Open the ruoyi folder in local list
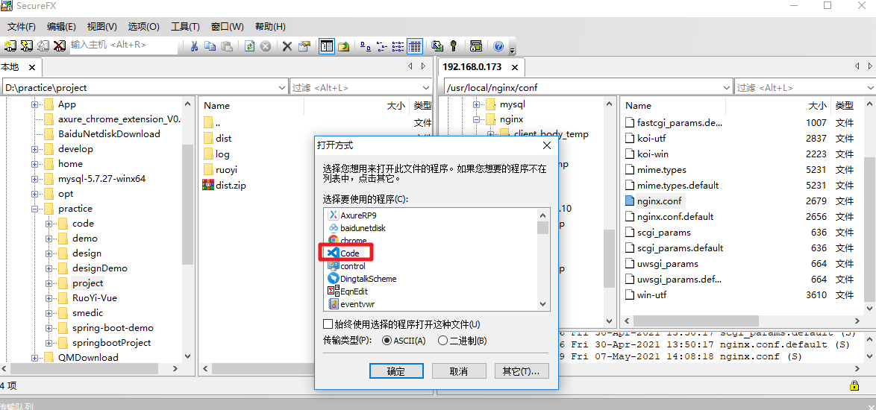 click(x=219, y=169)
